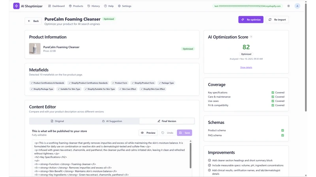Toggle the Product schema checkbox

[x=282, y=130]
